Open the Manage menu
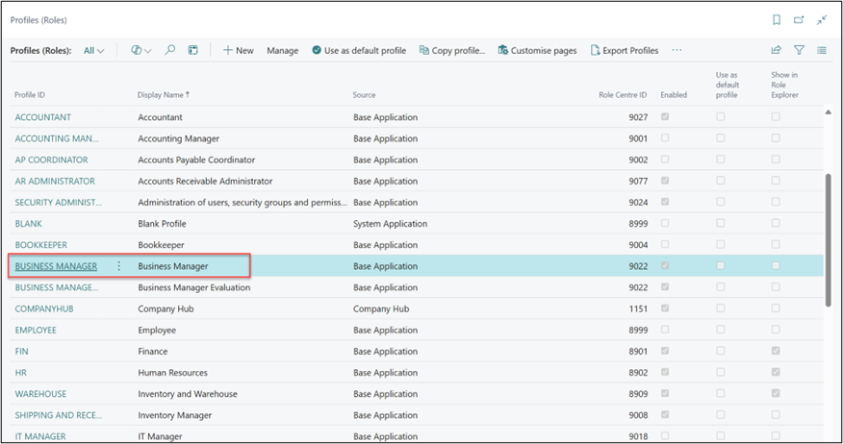The width and height of the screenshot is (843, 444). pyautogui.click(x=282, y=51)
